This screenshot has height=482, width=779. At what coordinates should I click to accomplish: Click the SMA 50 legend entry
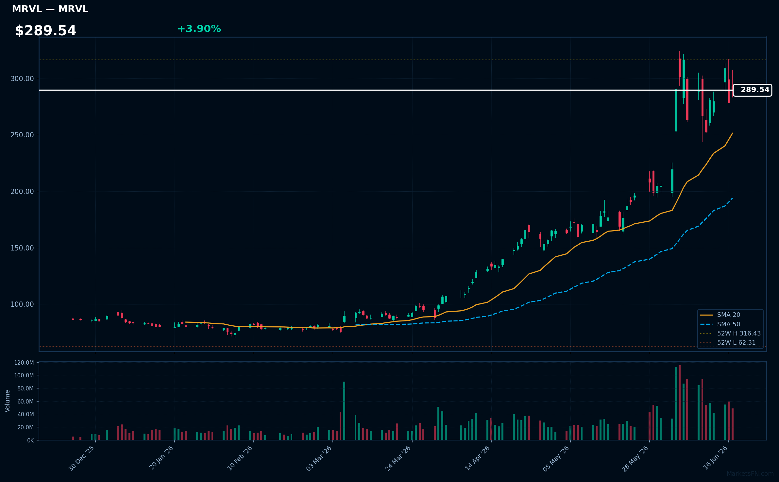click(x=720, y=324)
